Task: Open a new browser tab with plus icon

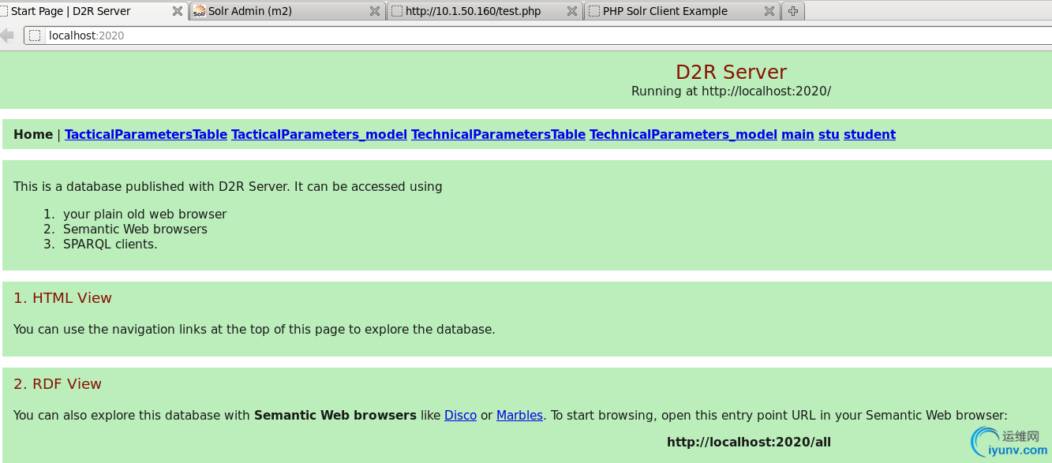Action: (793, 11)
